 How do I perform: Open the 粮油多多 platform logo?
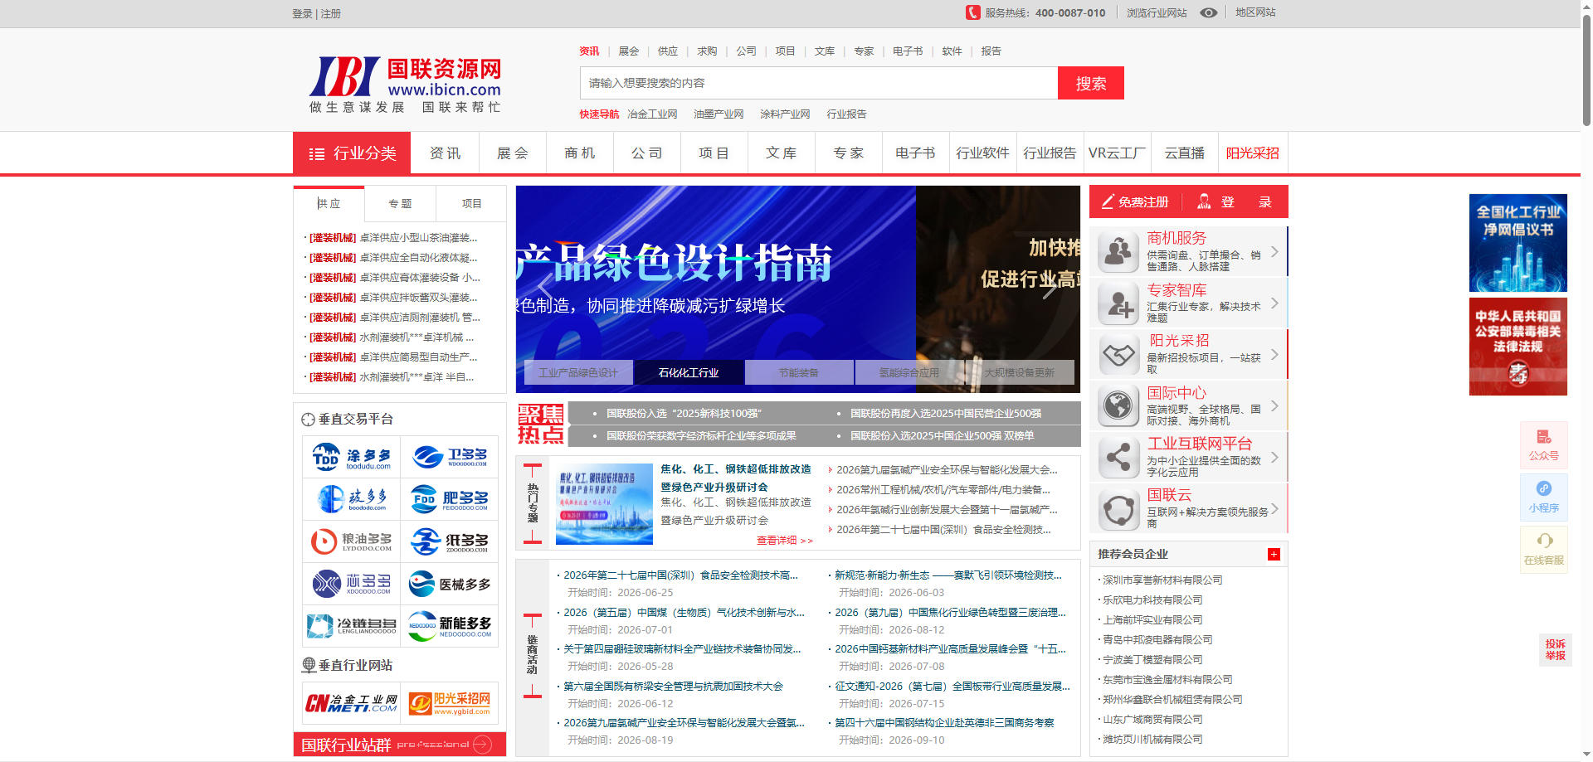352,542
